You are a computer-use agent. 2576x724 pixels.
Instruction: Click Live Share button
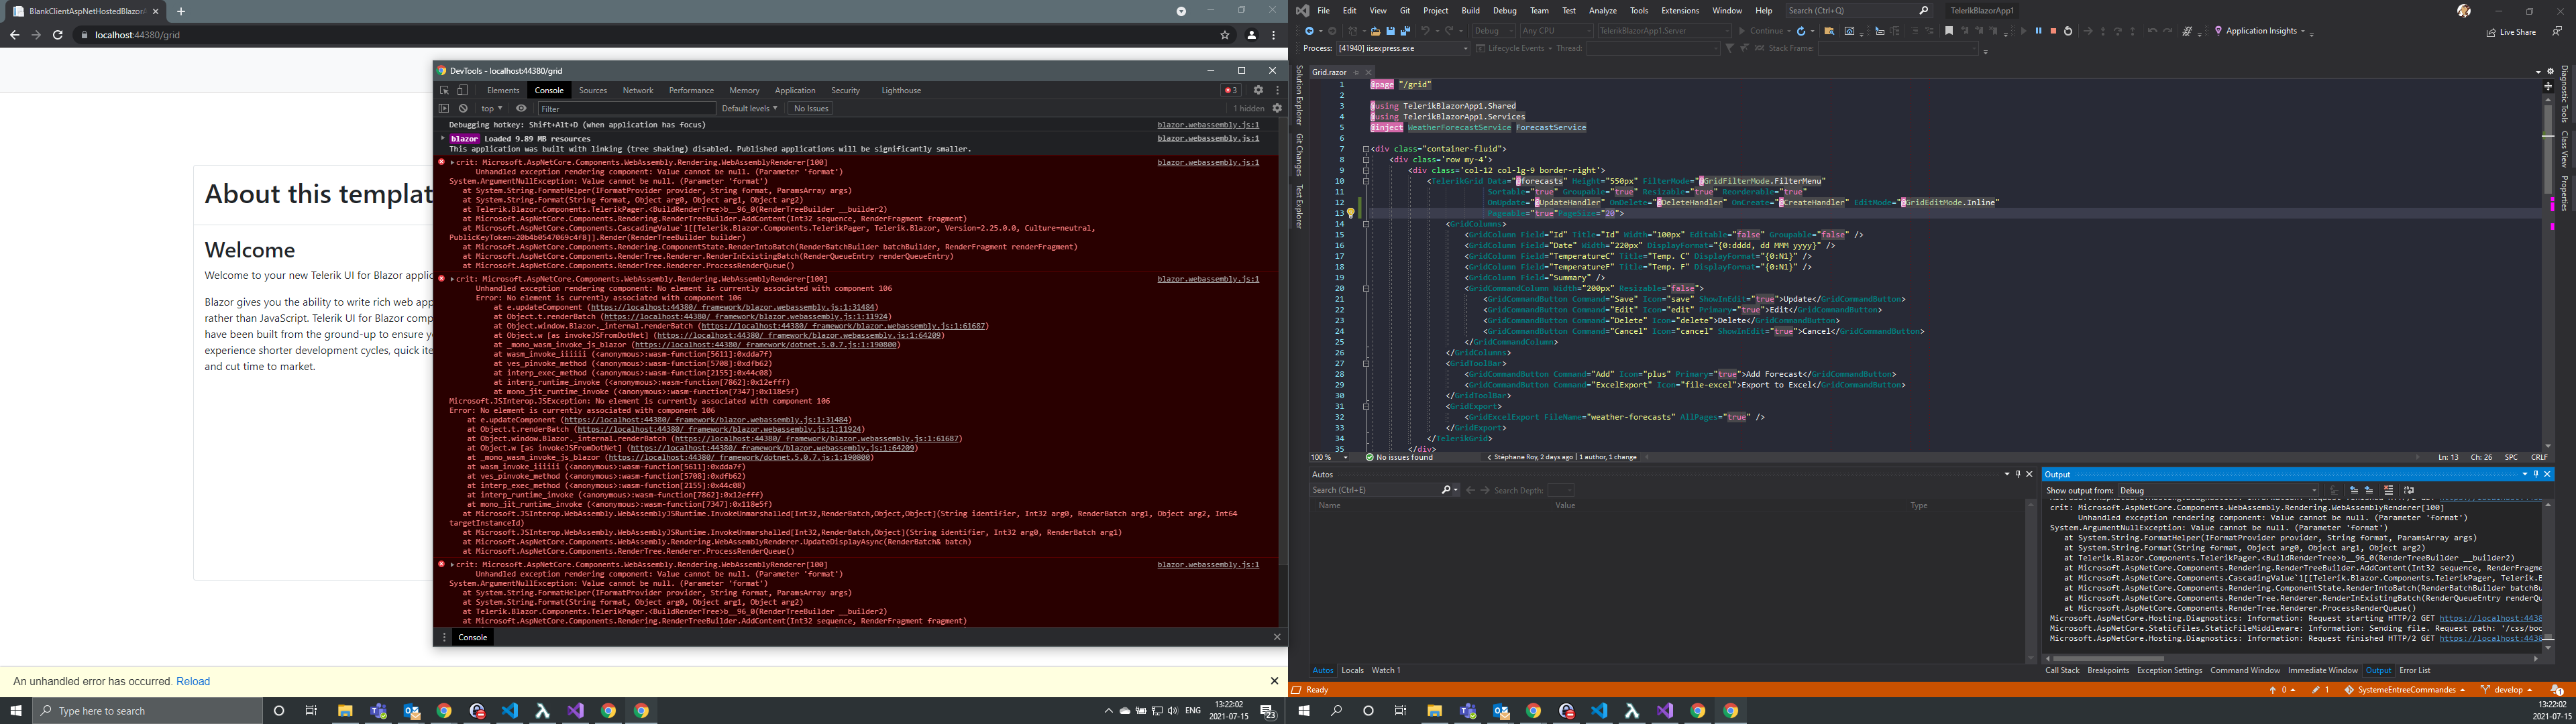[x=2511, y=32]
